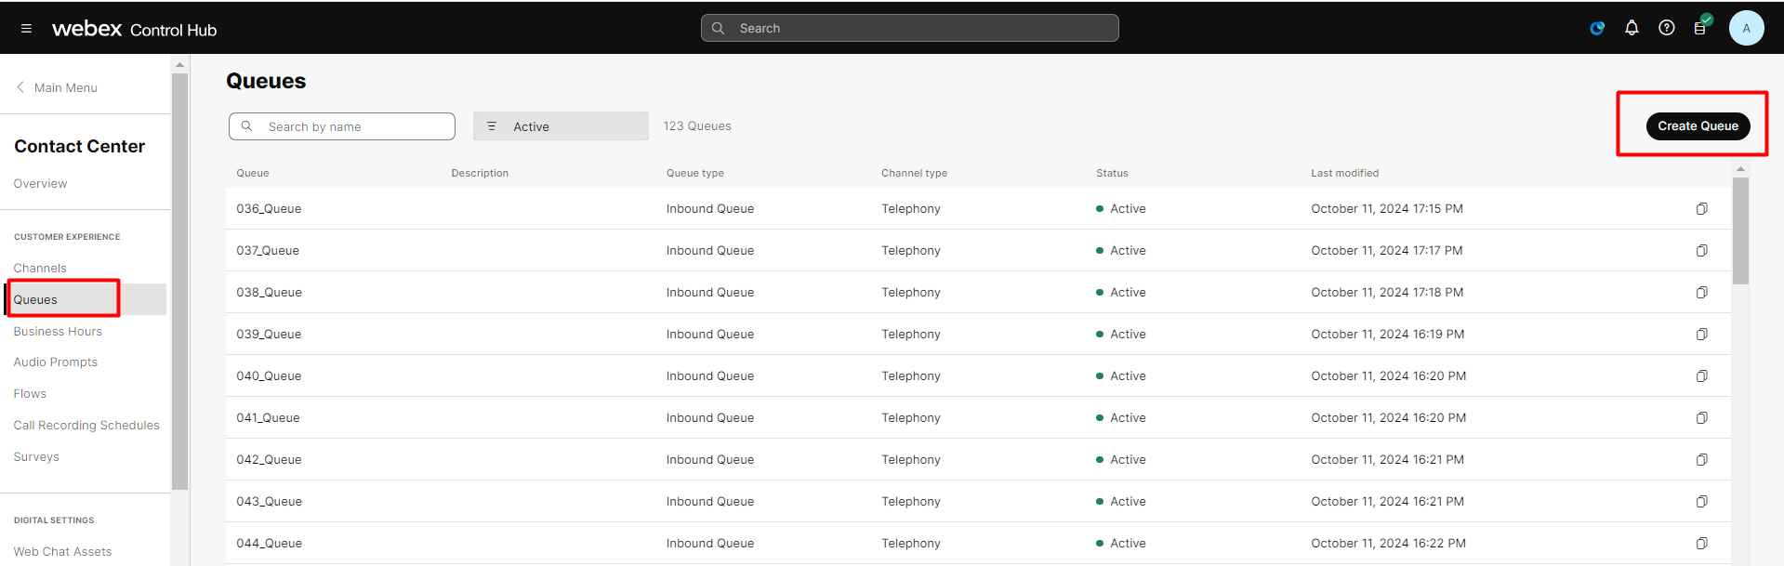Open the Active status filter dropdown
This screenshot has height=566, width=1784.
(561, 126)
